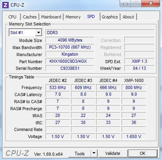The width and height of the screenshot is (162, 160).
Task: Open the Tools dropdown arrow
Action: (94, 153)
